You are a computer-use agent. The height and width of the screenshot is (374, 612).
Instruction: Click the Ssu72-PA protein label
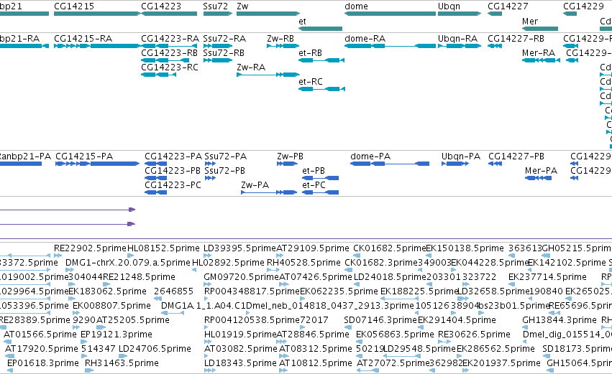[226, 156]
